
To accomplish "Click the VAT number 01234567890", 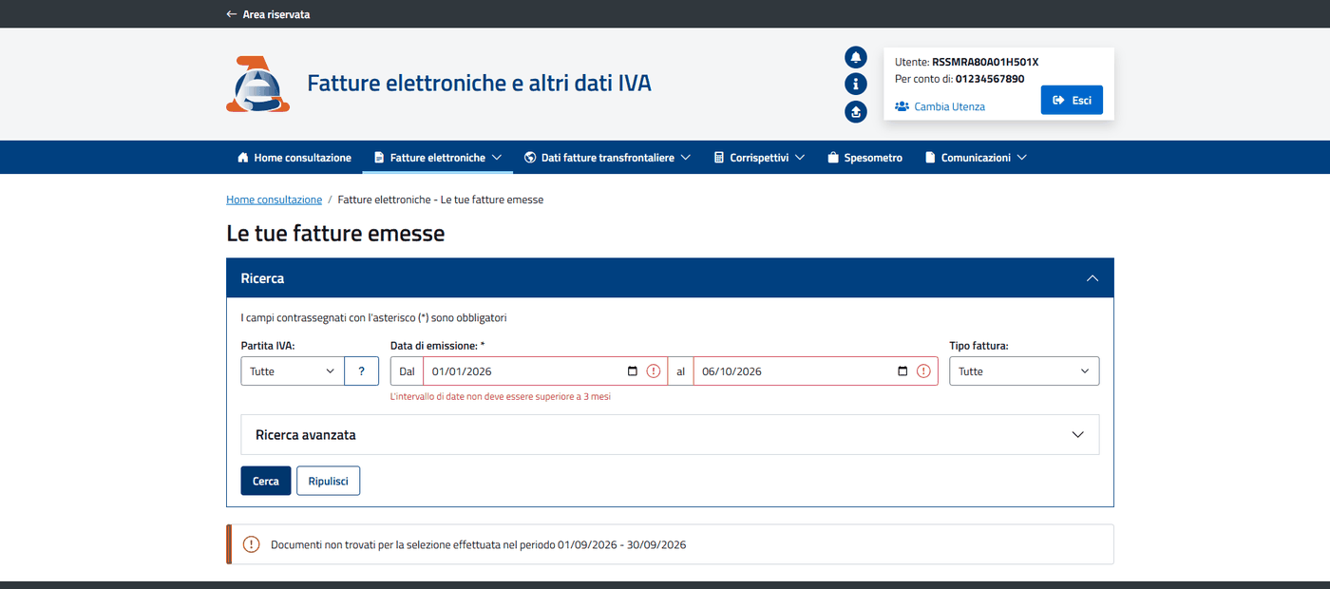I will point(990,79).
